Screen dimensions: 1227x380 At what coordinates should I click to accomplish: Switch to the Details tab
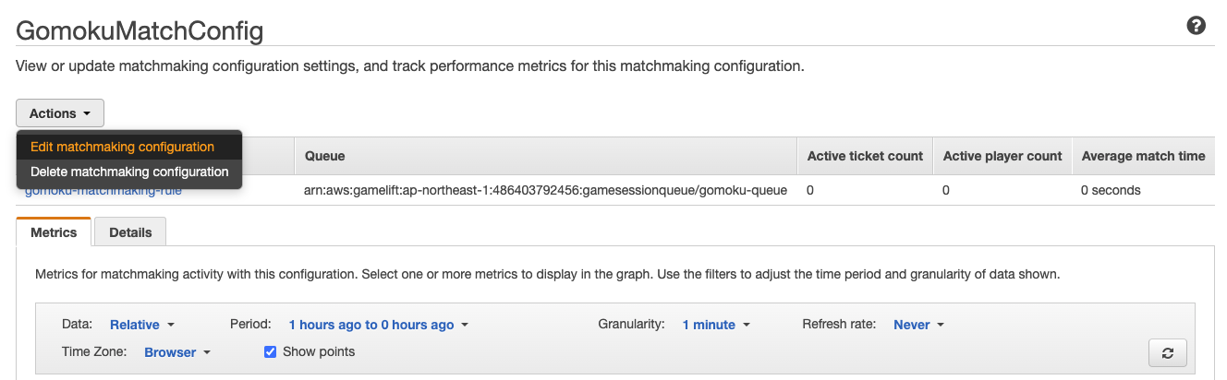click(130, 232)
